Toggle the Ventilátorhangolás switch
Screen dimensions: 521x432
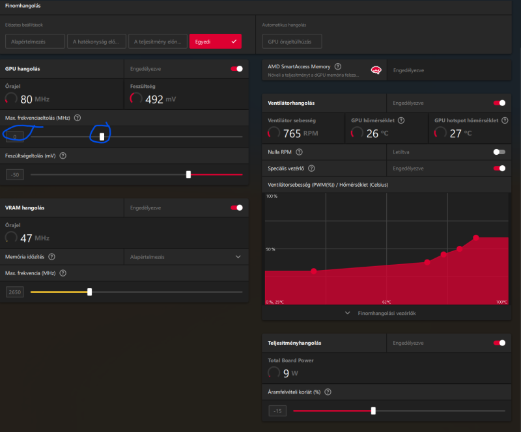(500, 103)
